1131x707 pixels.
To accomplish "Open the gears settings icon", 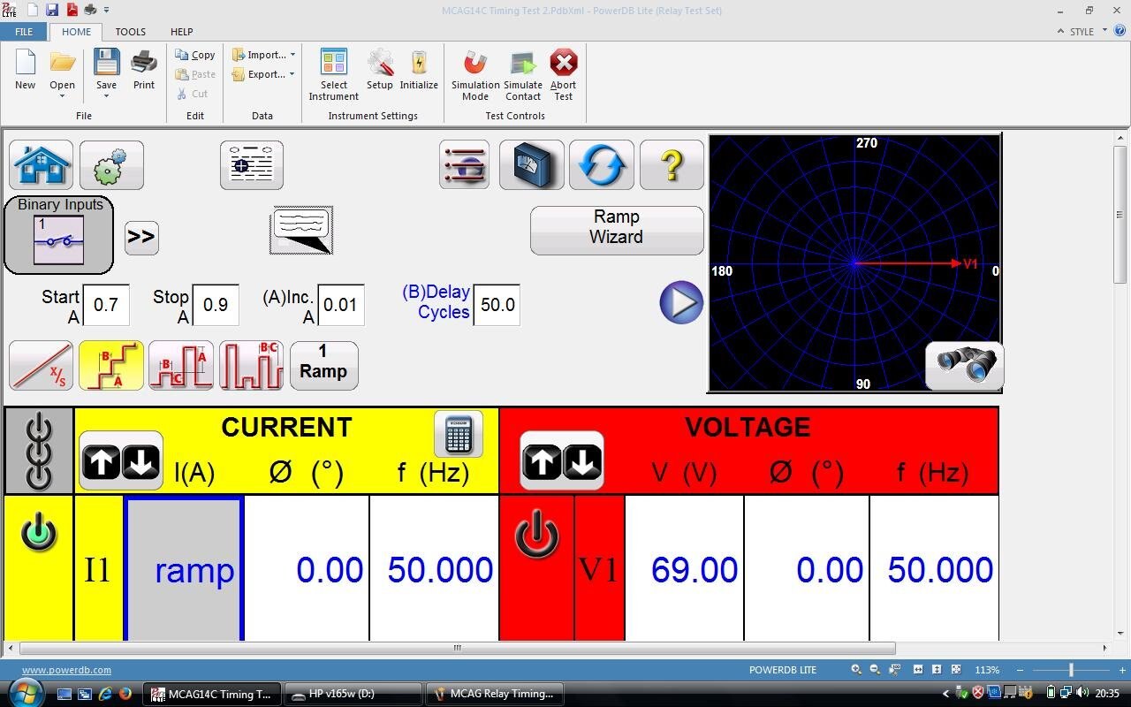I will (111, 164).
